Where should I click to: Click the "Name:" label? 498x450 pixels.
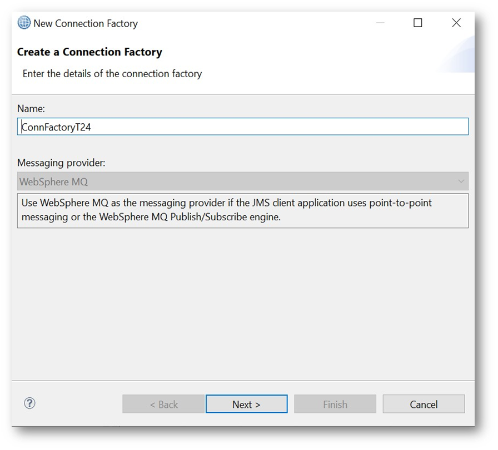click(x=31, y=109)
